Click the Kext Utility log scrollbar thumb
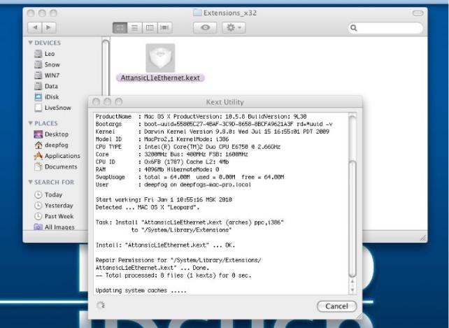449x328 pixels. tap(352, 219)
